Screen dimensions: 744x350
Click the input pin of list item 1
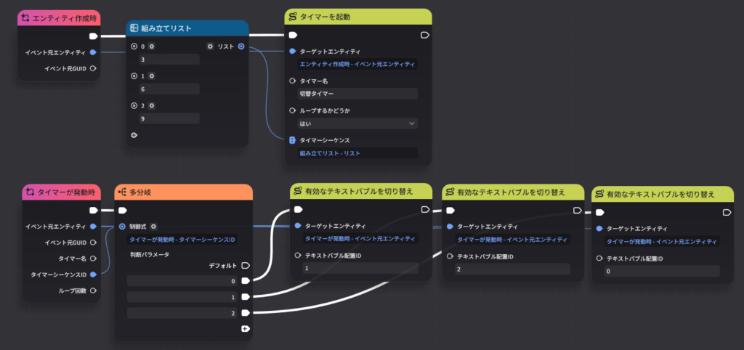tap(134, 76)
